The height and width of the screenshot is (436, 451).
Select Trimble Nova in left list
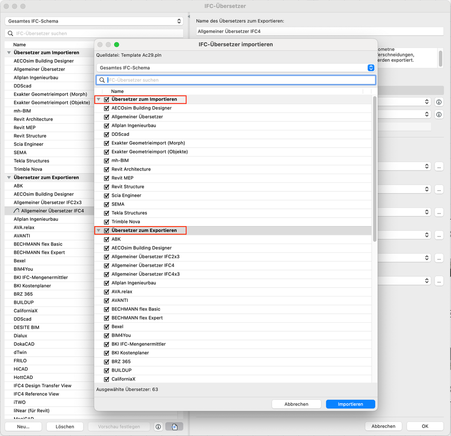coord(49,169)
